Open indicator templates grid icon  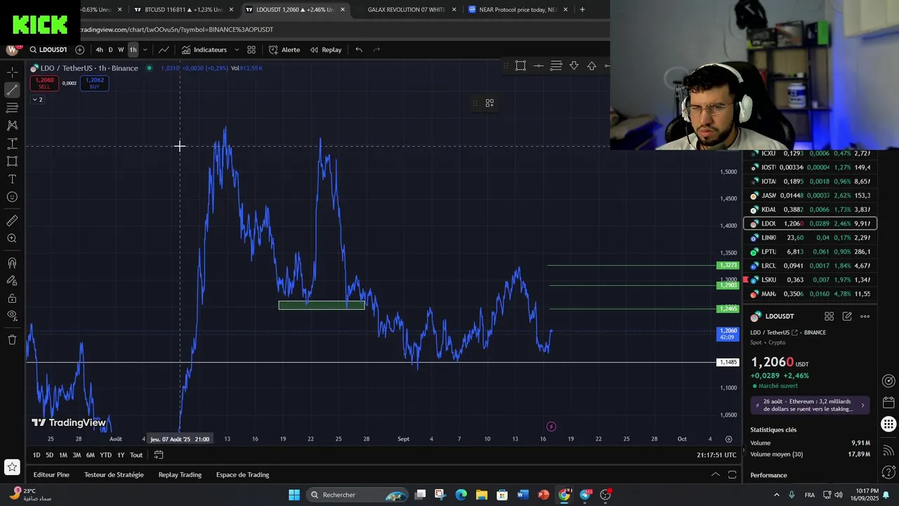[251, 50]
